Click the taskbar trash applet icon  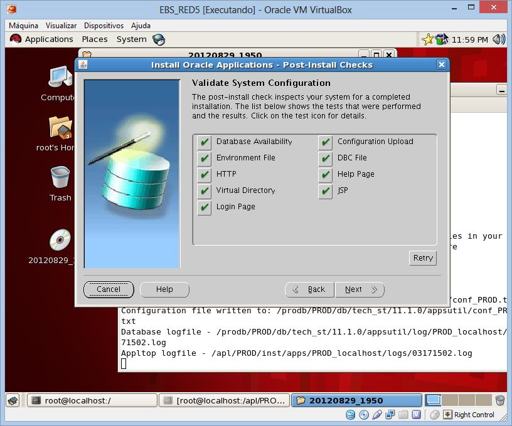(500, 400)
